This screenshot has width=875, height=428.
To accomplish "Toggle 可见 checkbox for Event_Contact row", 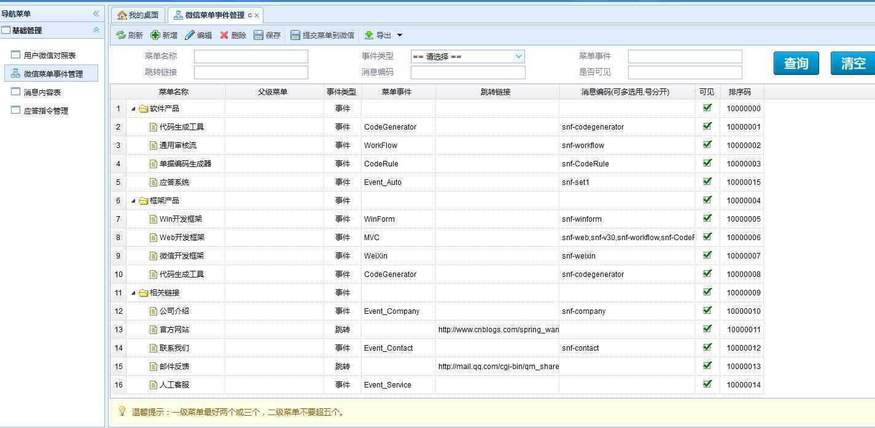I will [x=707, y=347].
